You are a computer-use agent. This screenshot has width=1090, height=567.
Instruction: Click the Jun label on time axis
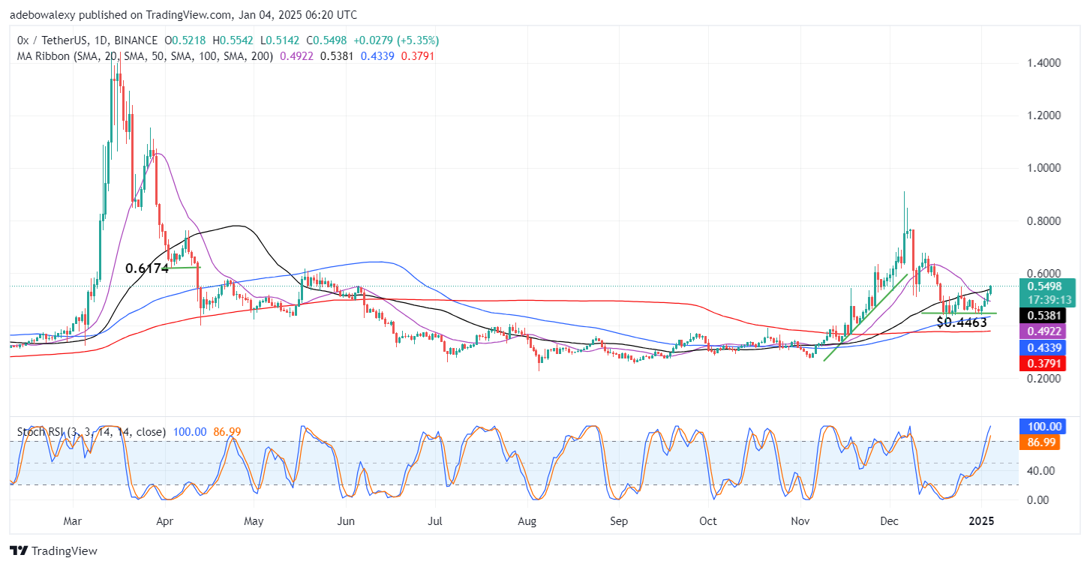[x=346, y=520]
